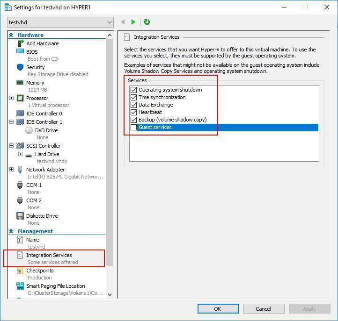Click the IDE Controller 0 icon

pyautogui.click(x=20, y=114)
